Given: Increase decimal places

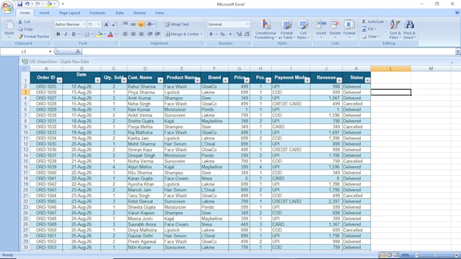Looking at the screenshot, I should [239, 34].
